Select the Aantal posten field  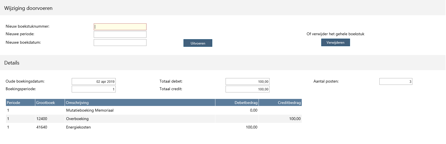396,81
